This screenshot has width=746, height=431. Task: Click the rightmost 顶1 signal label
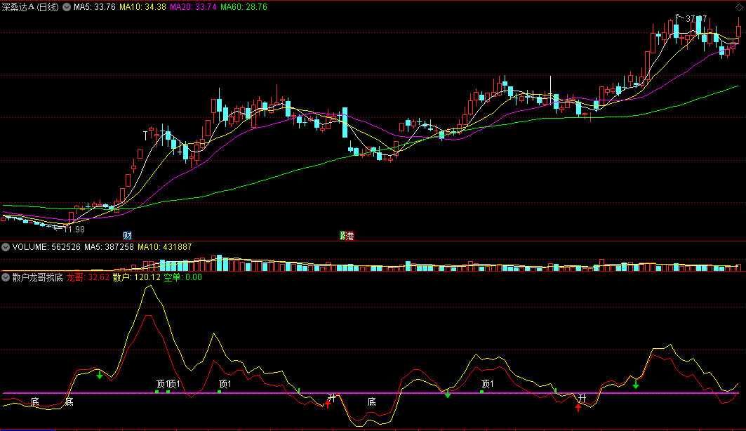488,384
